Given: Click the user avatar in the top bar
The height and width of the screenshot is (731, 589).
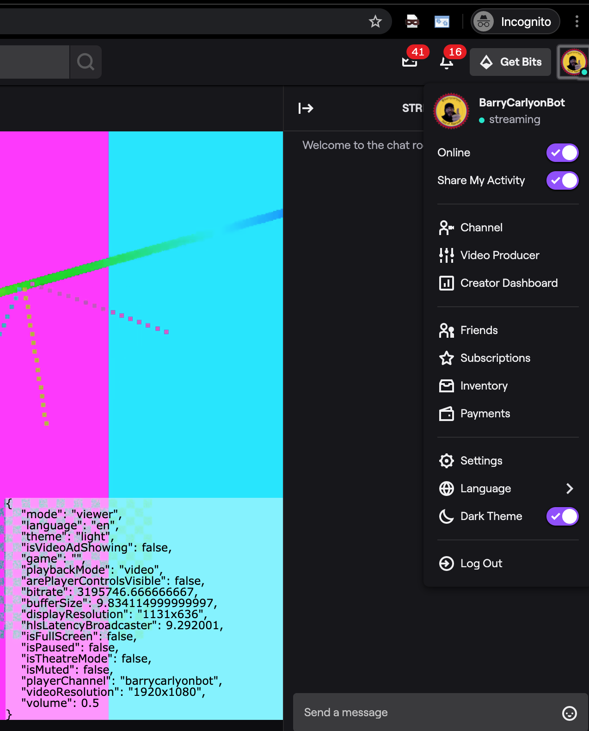Looking at the screenshot, I should (574, 62).
